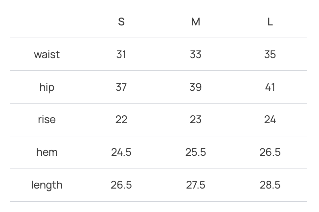Click the L size column header

point(270,22)
